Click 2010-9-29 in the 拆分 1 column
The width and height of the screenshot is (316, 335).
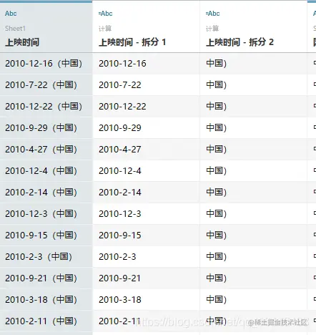120,128
